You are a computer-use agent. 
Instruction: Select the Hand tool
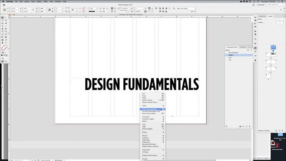(2, 42)
